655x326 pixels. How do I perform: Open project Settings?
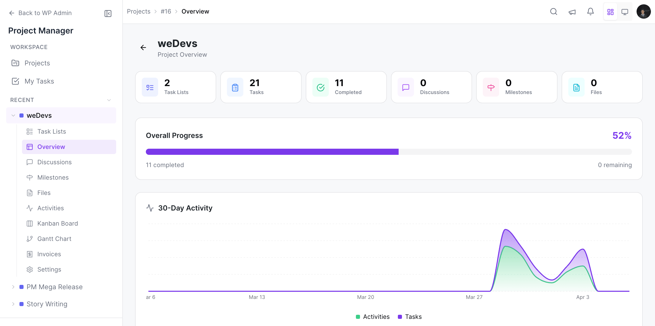pos(50,269)
